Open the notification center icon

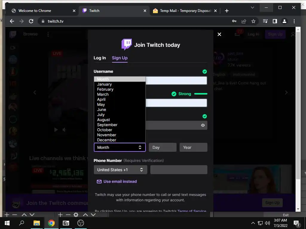click(x=297, y=223)
